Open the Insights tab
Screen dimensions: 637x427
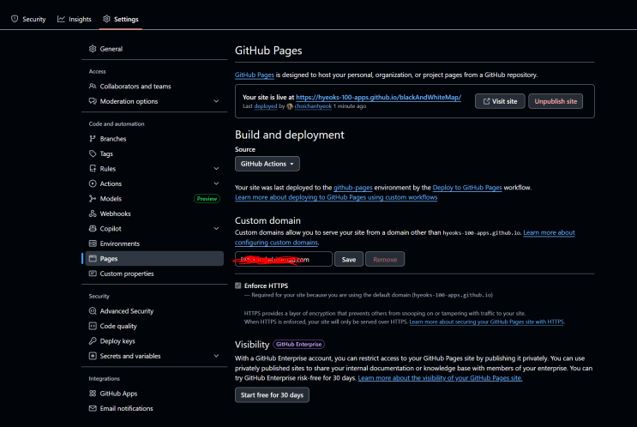75,19
